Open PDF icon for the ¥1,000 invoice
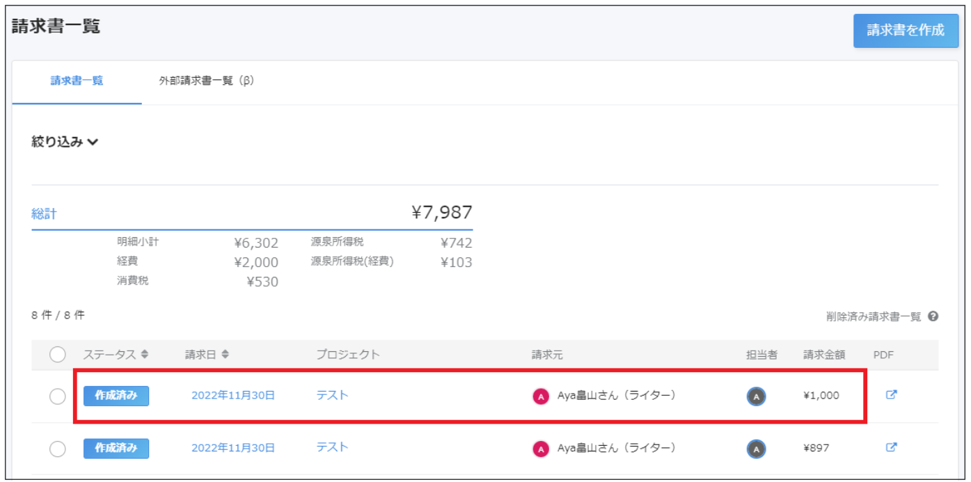Screen dimensions: 971x482 [891, 394]
